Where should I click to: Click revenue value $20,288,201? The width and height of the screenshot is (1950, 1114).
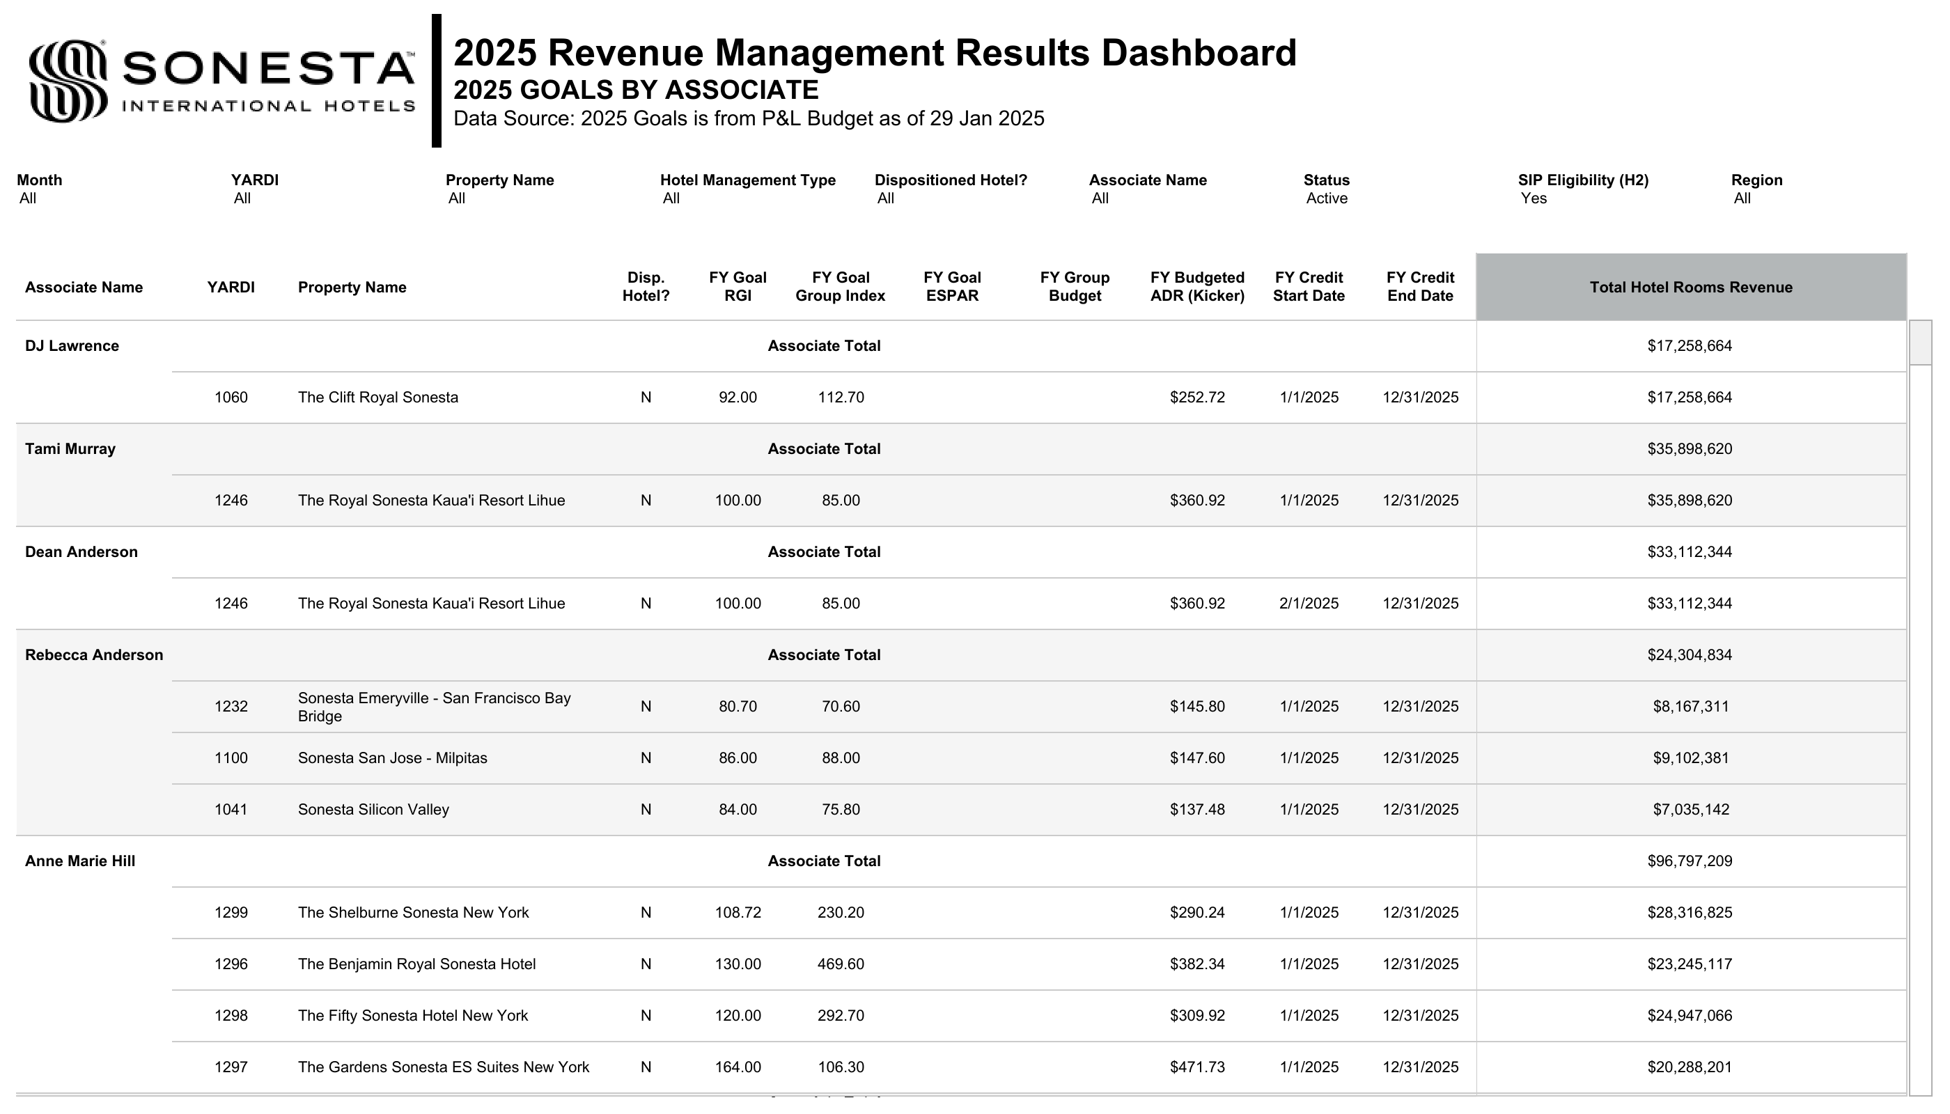[x=1690, y=1067]
